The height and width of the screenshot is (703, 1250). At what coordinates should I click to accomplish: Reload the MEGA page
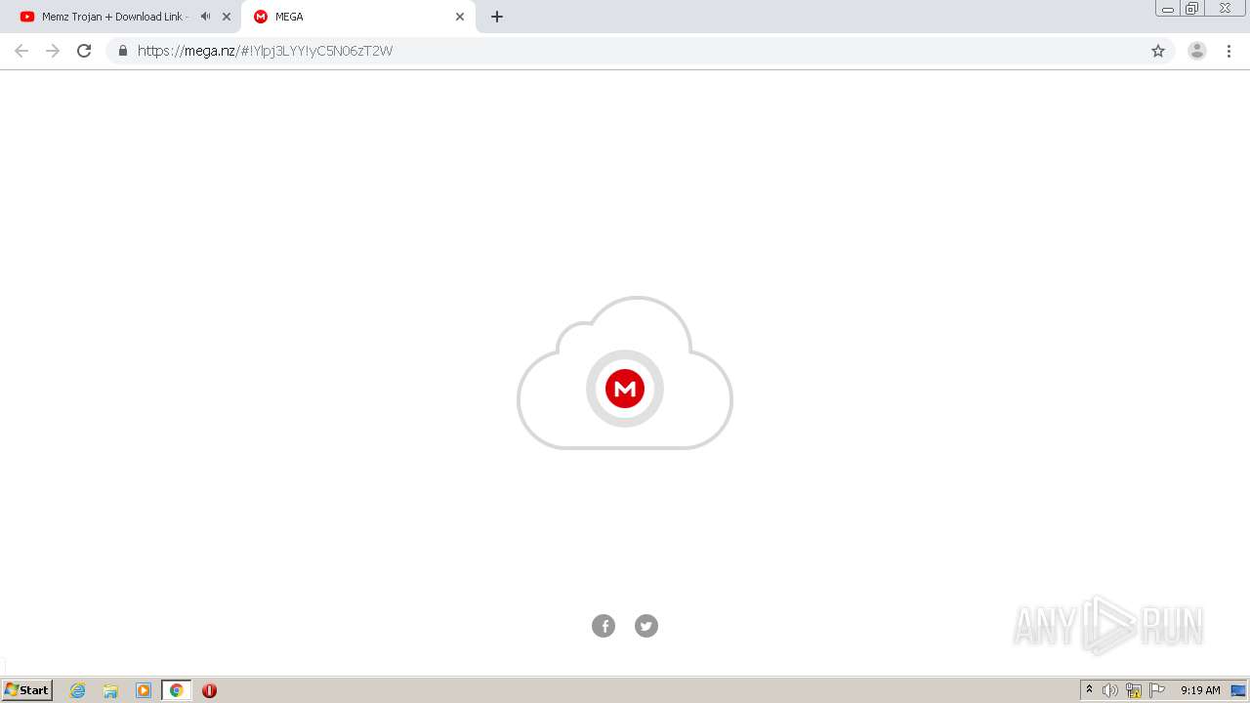pos(84,51)
